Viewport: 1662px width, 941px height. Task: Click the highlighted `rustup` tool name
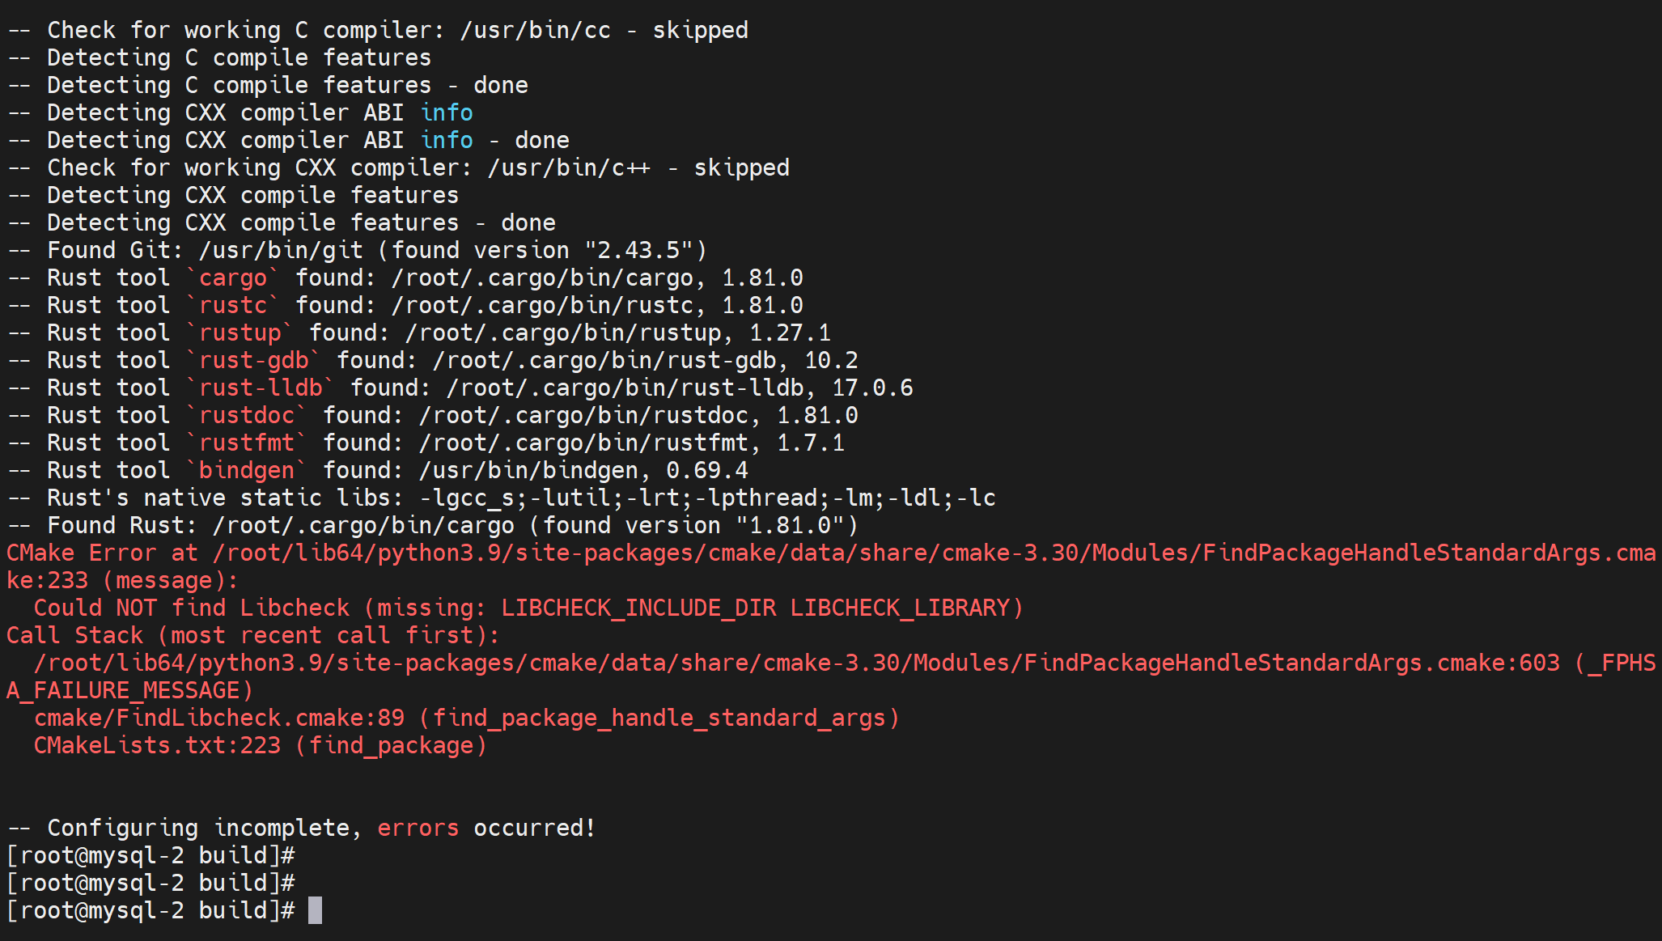(x=240, y=333)
